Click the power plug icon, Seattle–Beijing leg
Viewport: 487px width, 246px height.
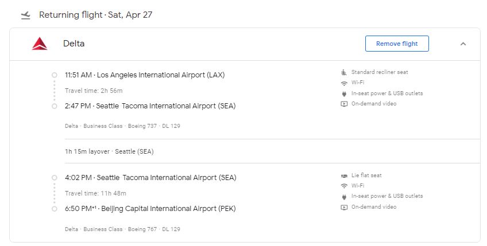coord(344,196)
